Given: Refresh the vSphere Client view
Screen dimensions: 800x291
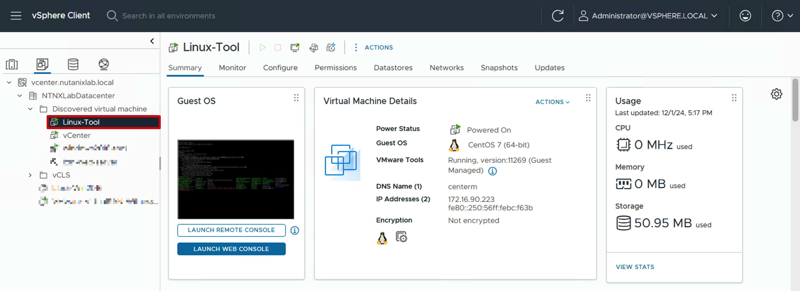Looking at the screenshot, I should [557, 16].
